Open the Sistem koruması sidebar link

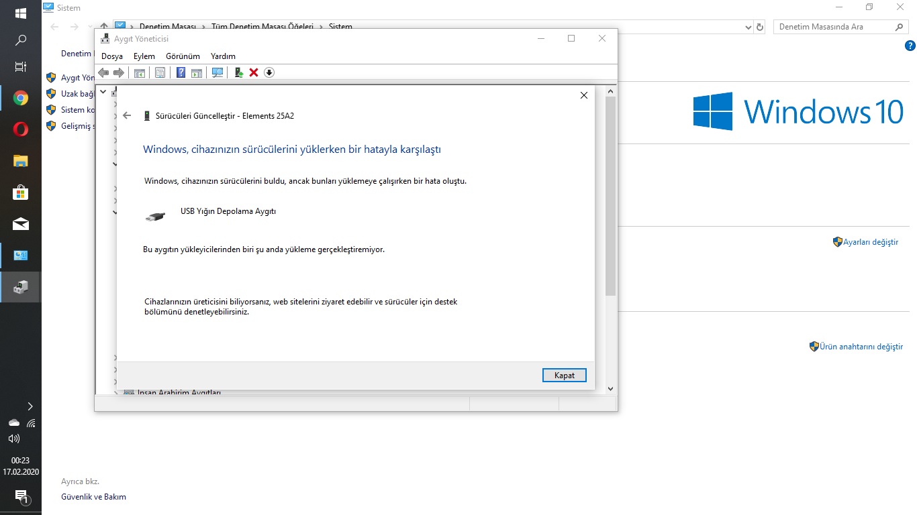click(77, 110)
